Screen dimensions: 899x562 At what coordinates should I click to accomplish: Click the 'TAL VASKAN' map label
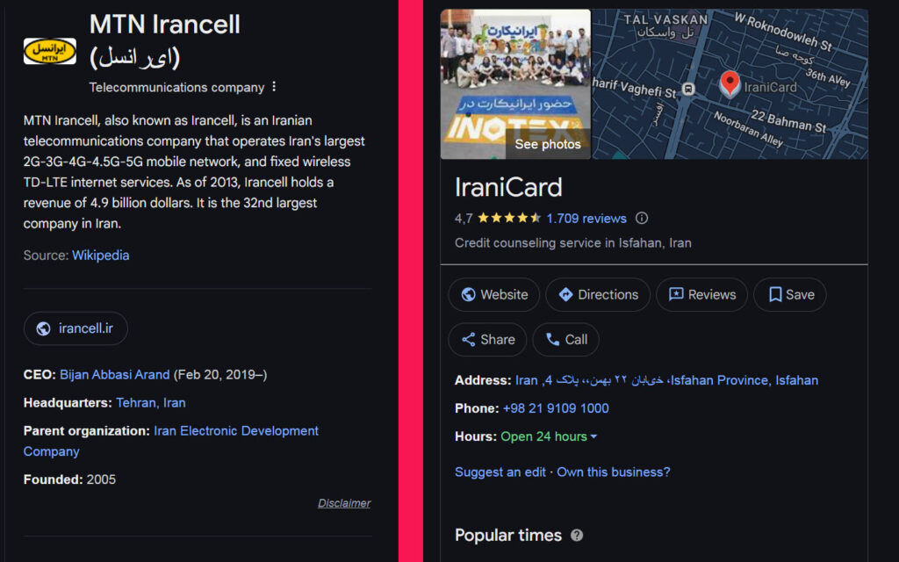(665, 19)
